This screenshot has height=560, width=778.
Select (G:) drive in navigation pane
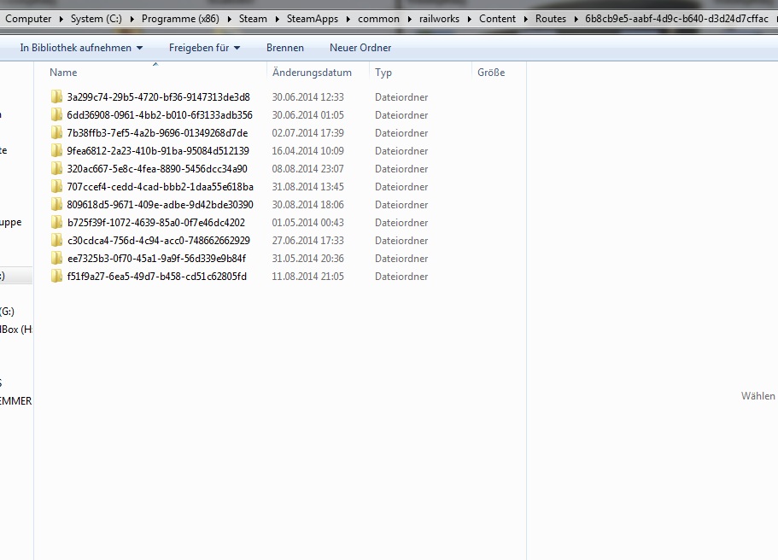tap(8, 312)
